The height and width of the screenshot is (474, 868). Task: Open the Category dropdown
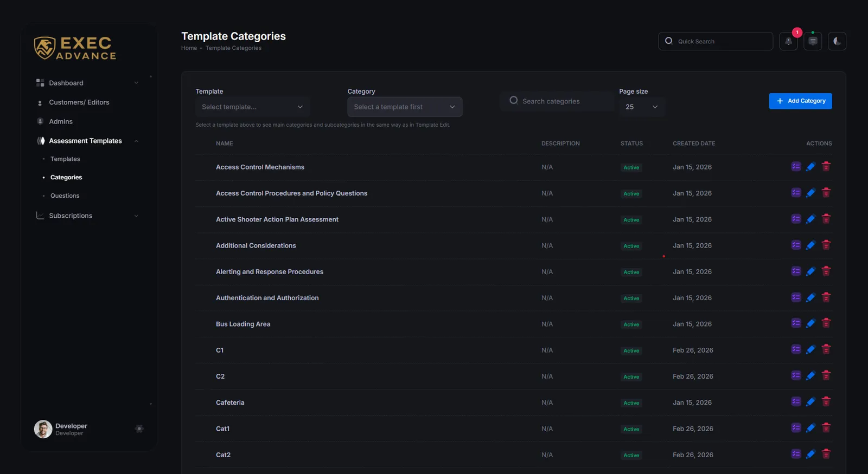coord(405,107)
